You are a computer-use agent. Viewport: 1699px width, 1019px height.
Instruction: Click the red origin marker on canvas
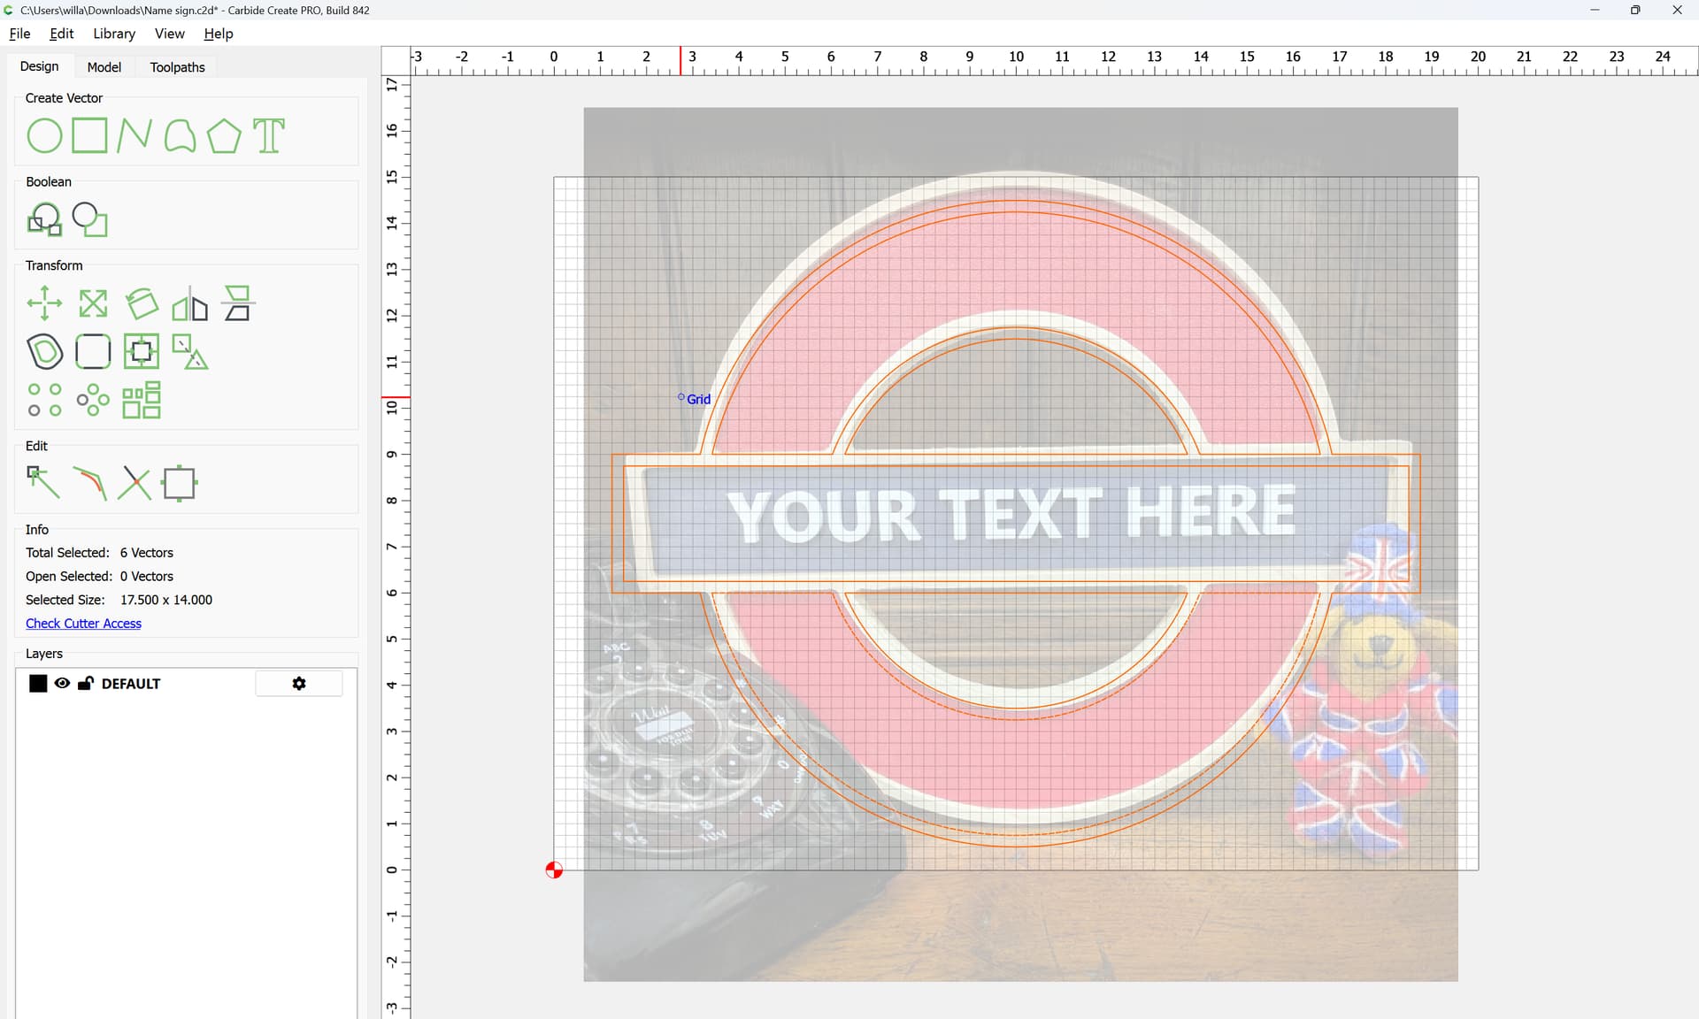tap(554, 870)
